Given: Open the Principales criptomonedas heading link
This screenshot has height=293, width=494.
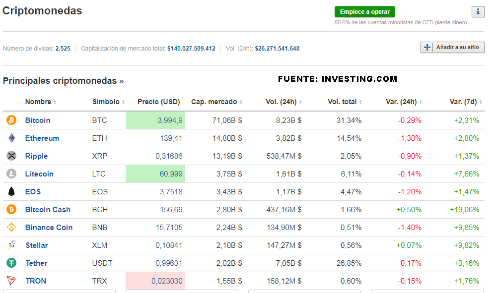Looking at the screenshot, I should (x=63, y=81).
